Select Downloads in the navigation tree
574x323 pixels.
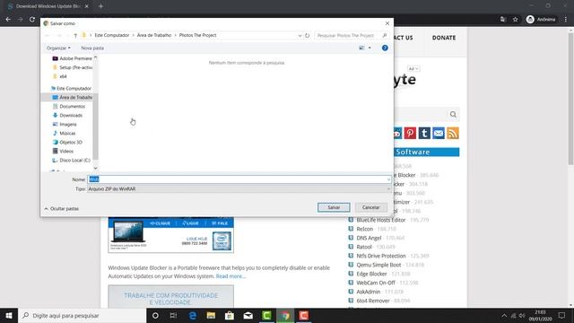click(x=67, y=116)
